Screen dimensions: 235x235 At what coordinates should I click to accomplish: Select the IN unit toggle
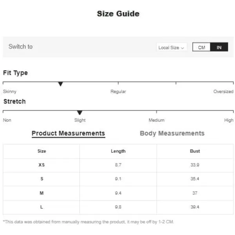coord(219,47)
